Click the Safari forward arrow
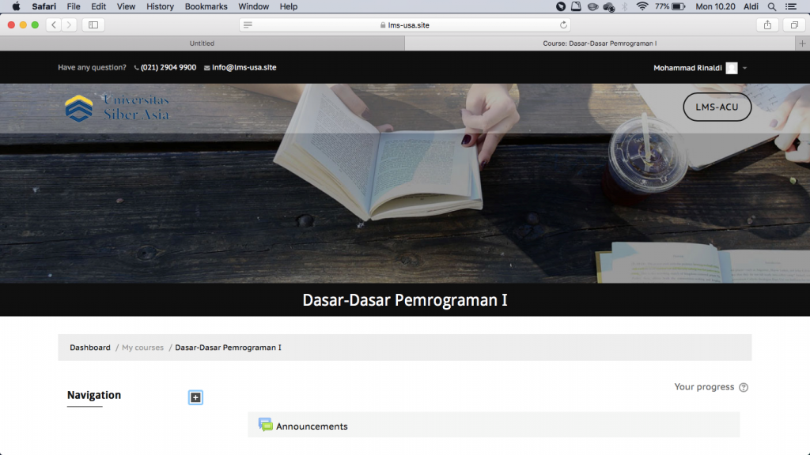This screenshot has height=455, width=810. pos(69,24)
